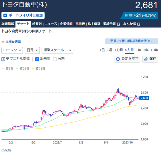Go to the 企業情報 tab

[66, 24]
